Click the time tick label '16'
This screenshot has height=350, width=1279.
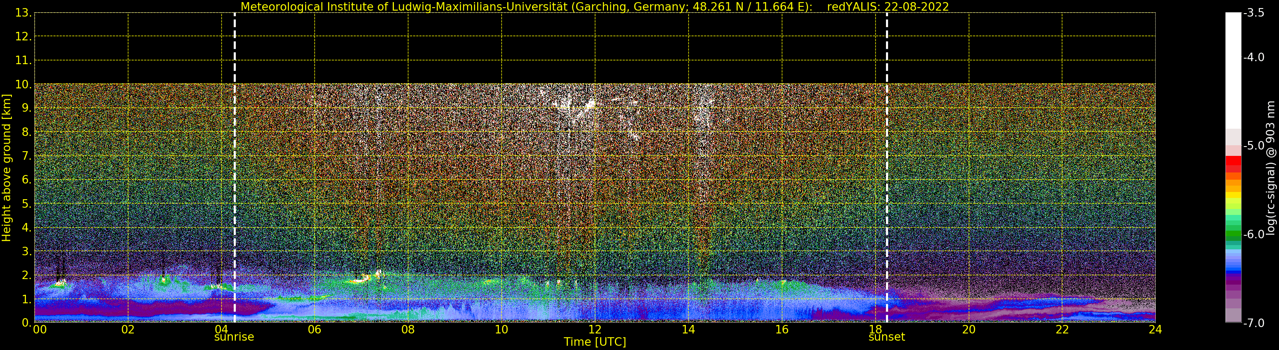[782, 330]
